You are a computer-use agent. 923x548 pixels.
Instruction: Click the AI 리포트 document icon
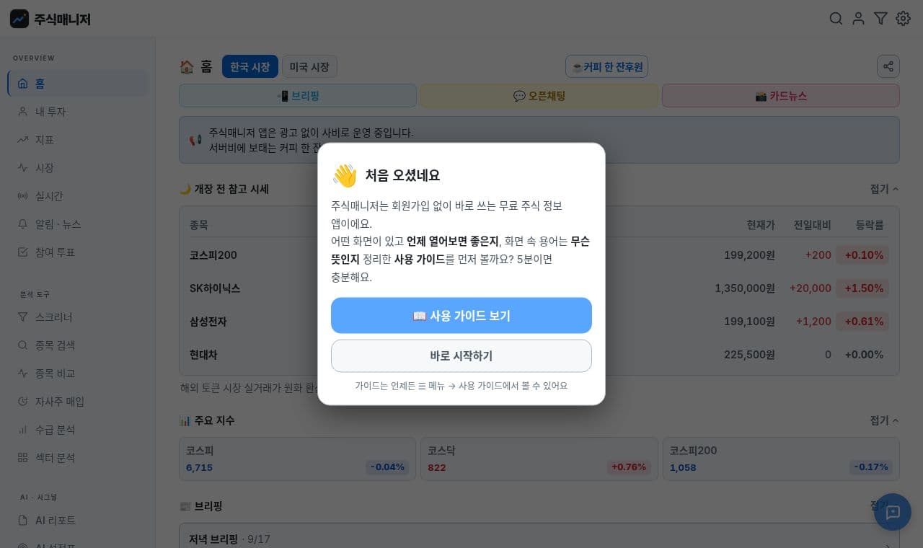(22, 521)
